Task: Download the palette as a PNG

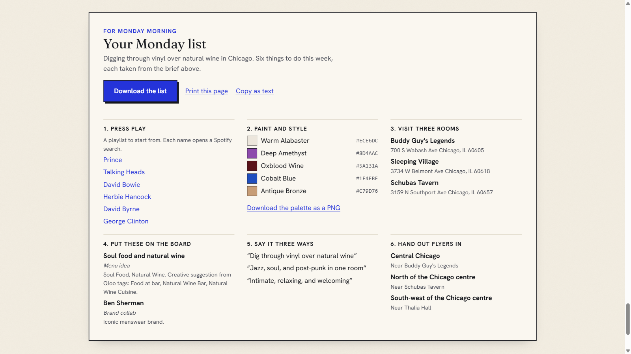Action: 293,208
